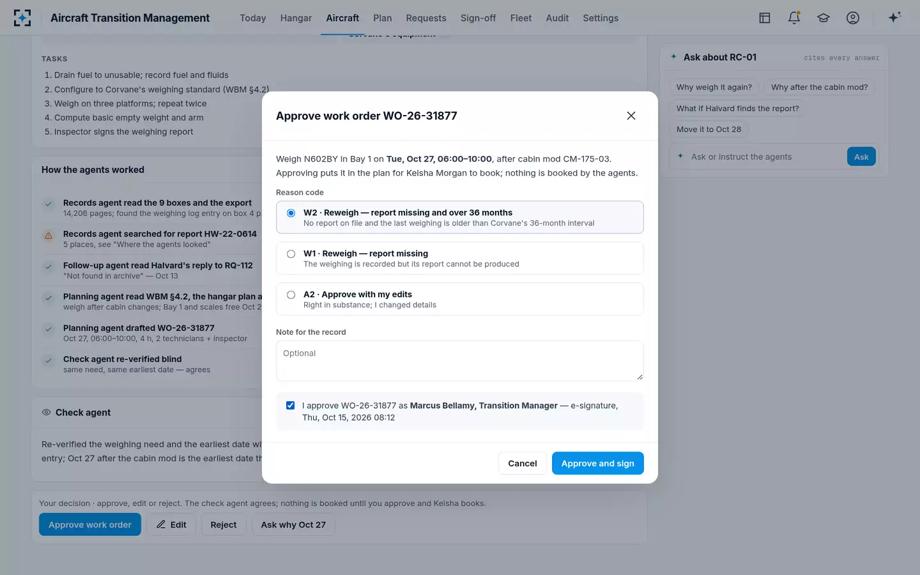Click task text 'Compute basic empty weight and arm'
Viewport: 920px width, 575px height.
pyautogui.click(x=129, y=118)
